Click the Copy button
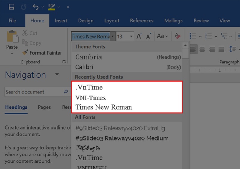 pyautogui.click(x=32, y=43)
